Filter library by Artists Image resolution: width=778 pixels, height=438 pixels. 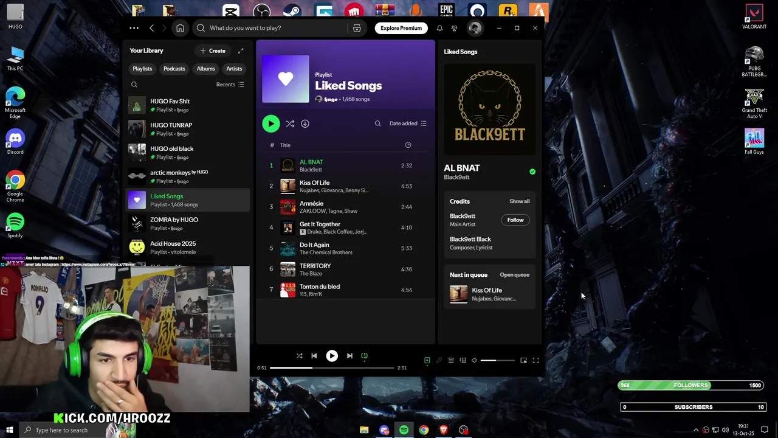tap(234, 69)
